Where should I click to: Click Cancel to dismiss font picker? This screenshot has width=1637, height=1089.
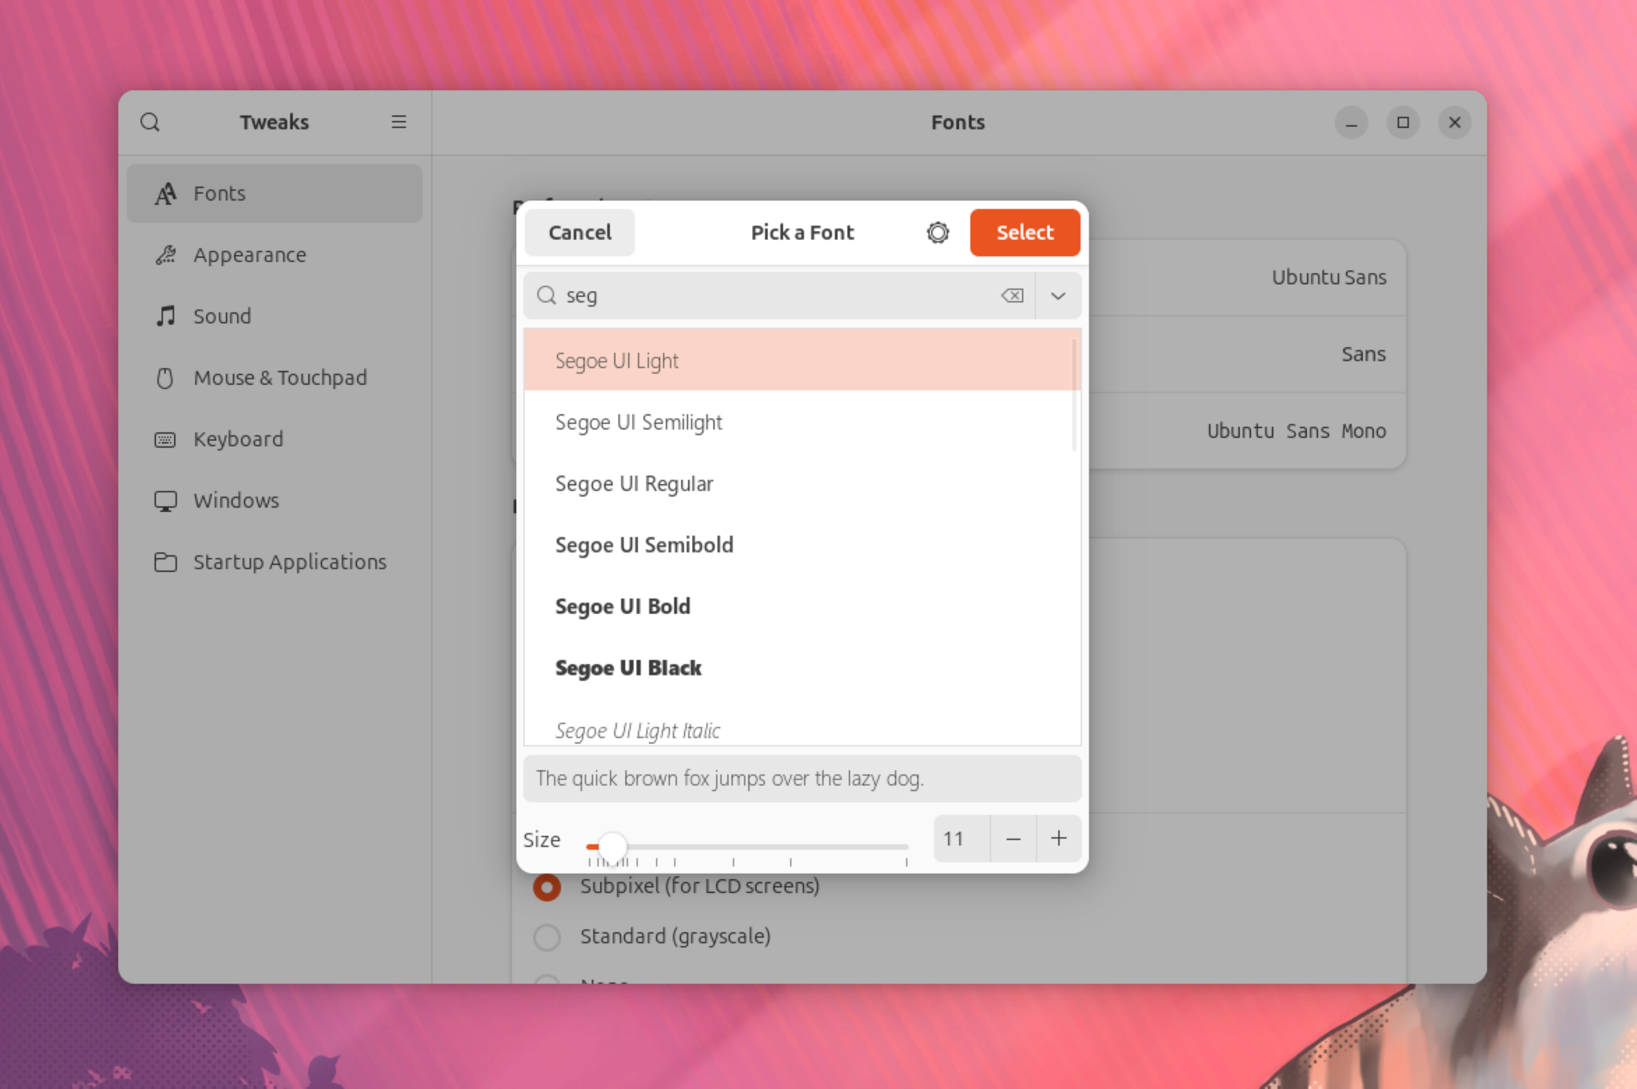578,232
